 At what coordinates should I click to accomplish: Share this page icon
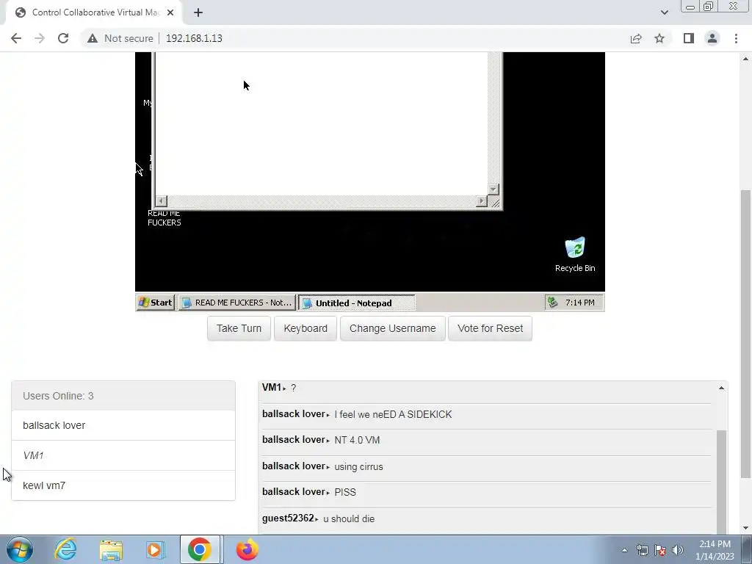(636, 38)
